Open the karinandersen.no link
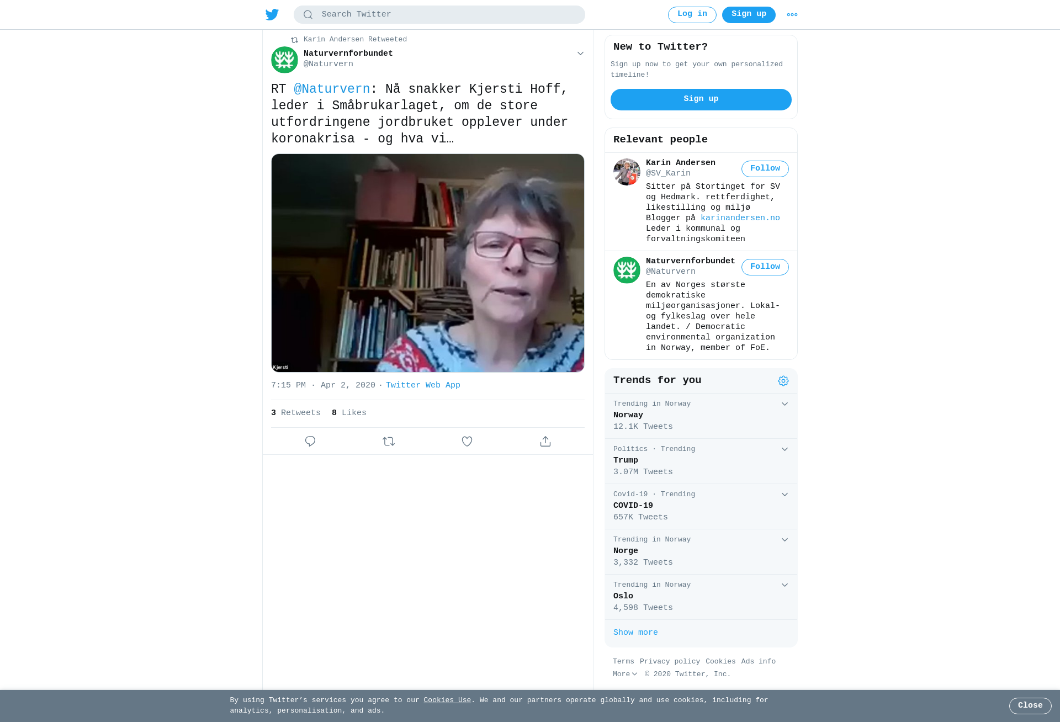1060x722 pixels. coord(740,218)
